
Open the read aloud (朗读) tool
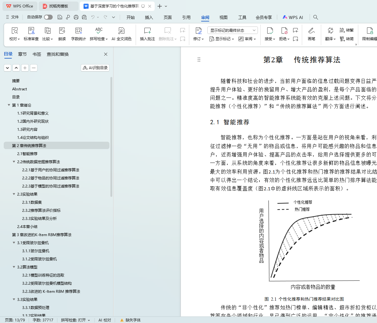click(62, 31)
